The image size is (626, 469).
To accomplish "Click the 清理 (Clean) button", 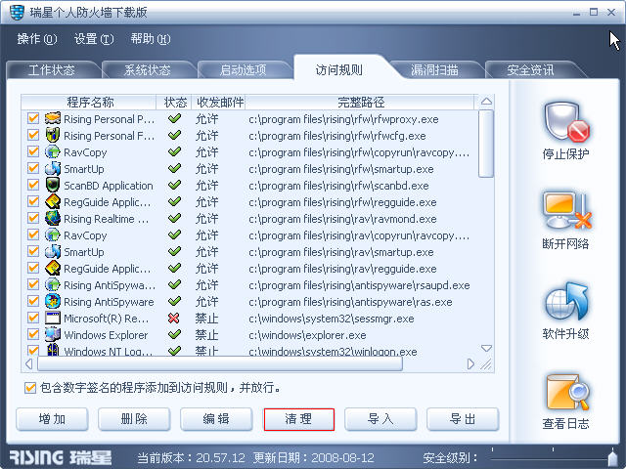I will pos(298,419).
